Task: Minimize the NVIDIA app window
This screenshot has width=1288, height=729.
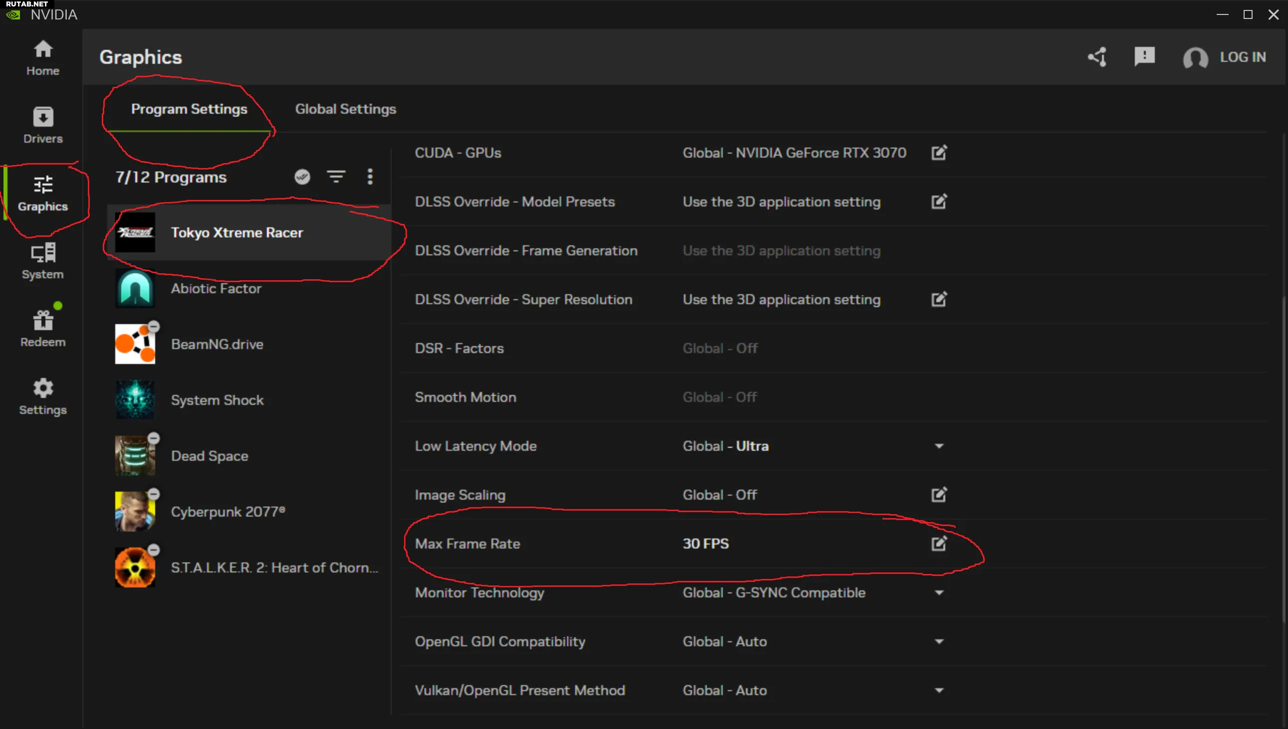Action: 1222,14
